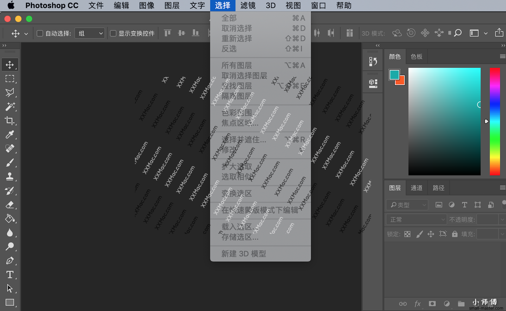This screenshot has width=506, height=311.
Task: Open the 填充 fill dropdown arrow
Action: point(502,234)
